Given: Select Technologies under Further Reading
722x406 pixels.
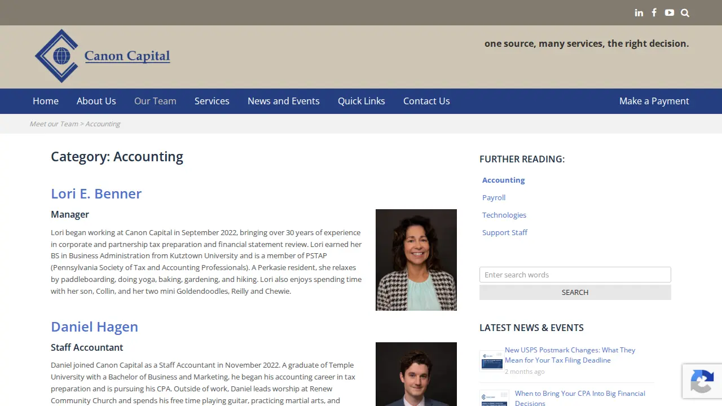Looking at the screenshot, I should (x=504, y=215).
